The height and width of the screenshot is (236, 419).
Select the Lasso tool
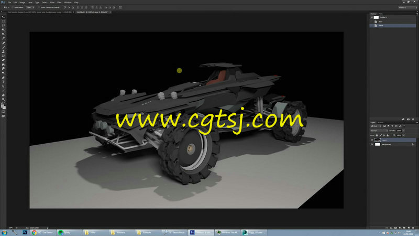(3, 25)
